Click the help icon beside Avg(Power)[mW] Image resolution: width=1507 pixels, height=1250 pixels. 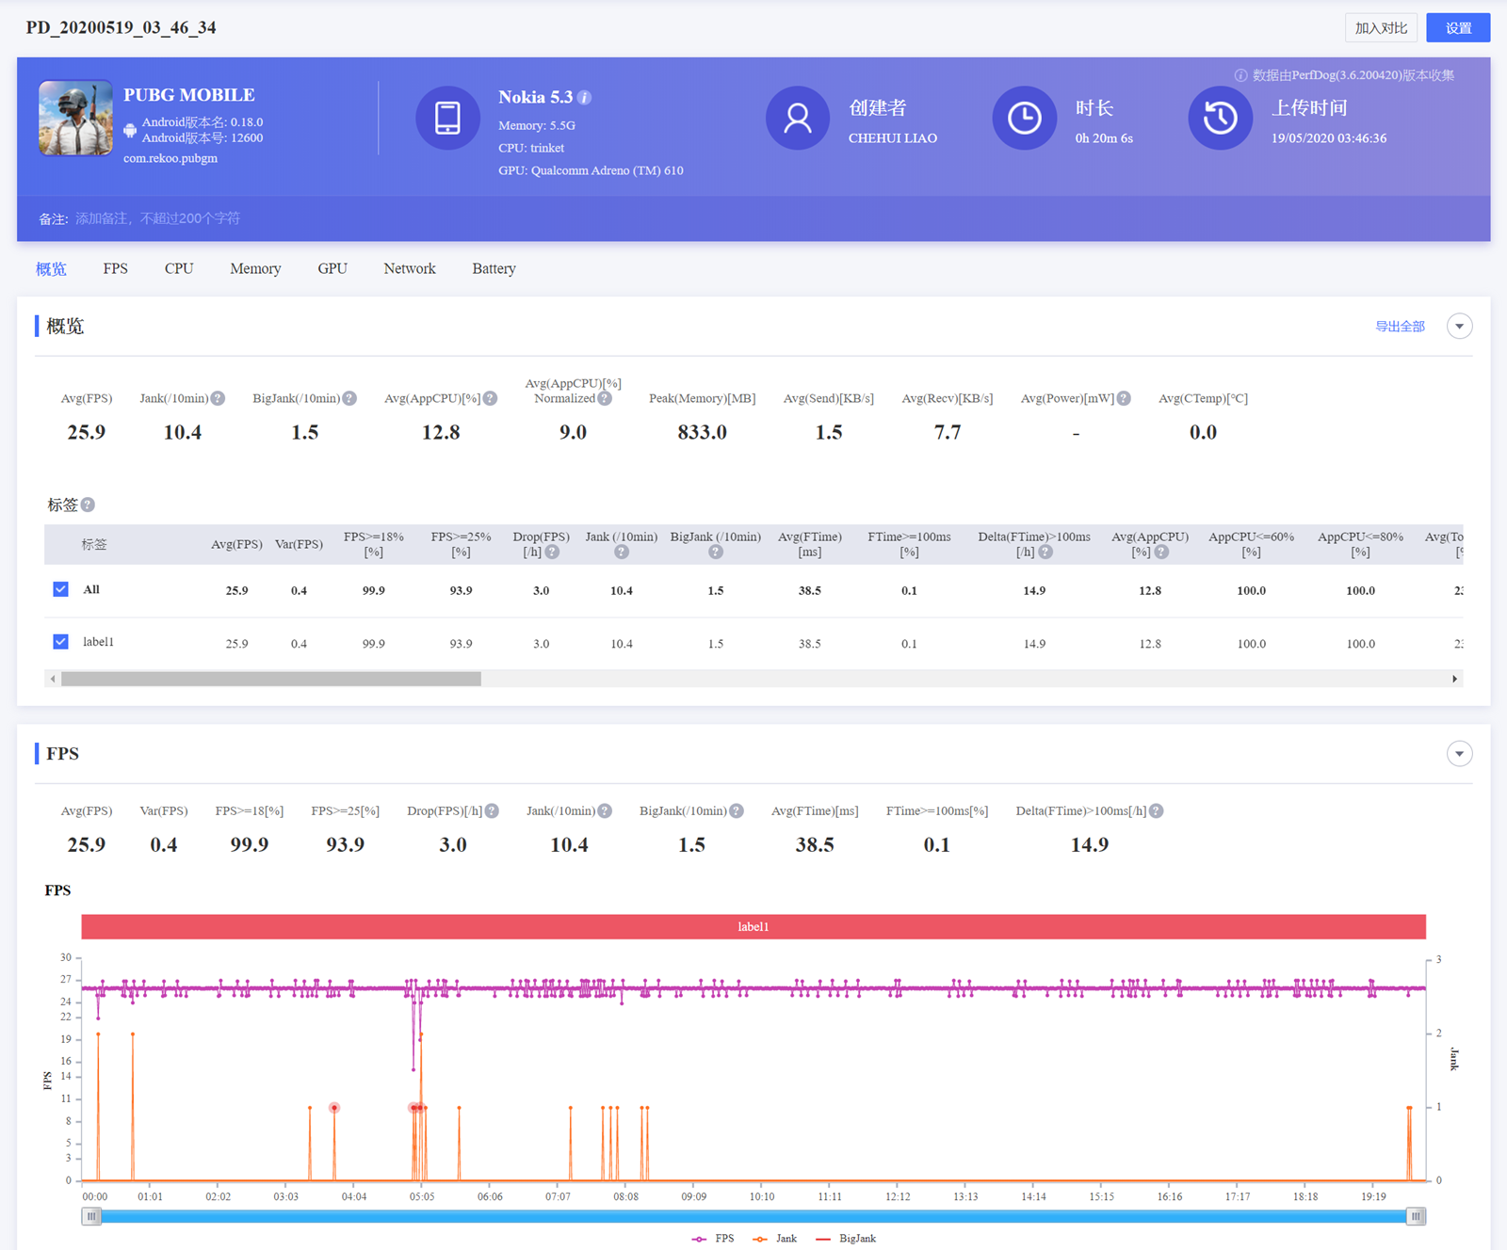click(x=1124, y=398)
